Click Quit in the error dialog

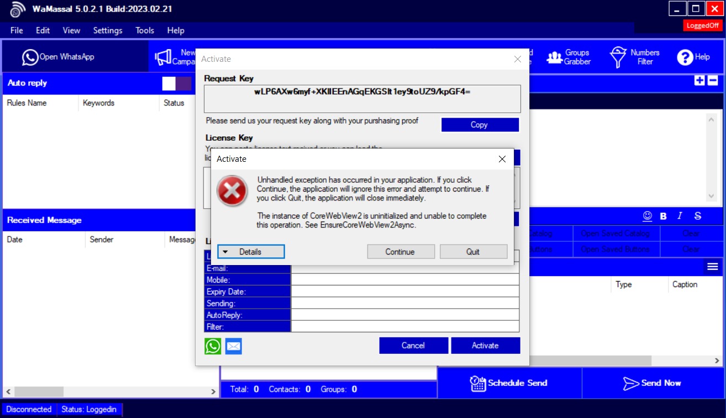click(473, 252)
